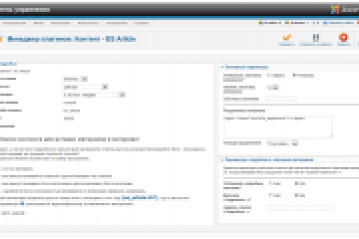The width and height of the screenshot is (359, 239).
Task: Select the first radio option in Basic Options
Action: 268,75
